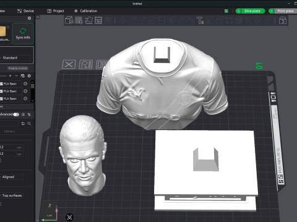Click the filament list scroll up arrow
297x222 pixels.
[x=32, y=82]
